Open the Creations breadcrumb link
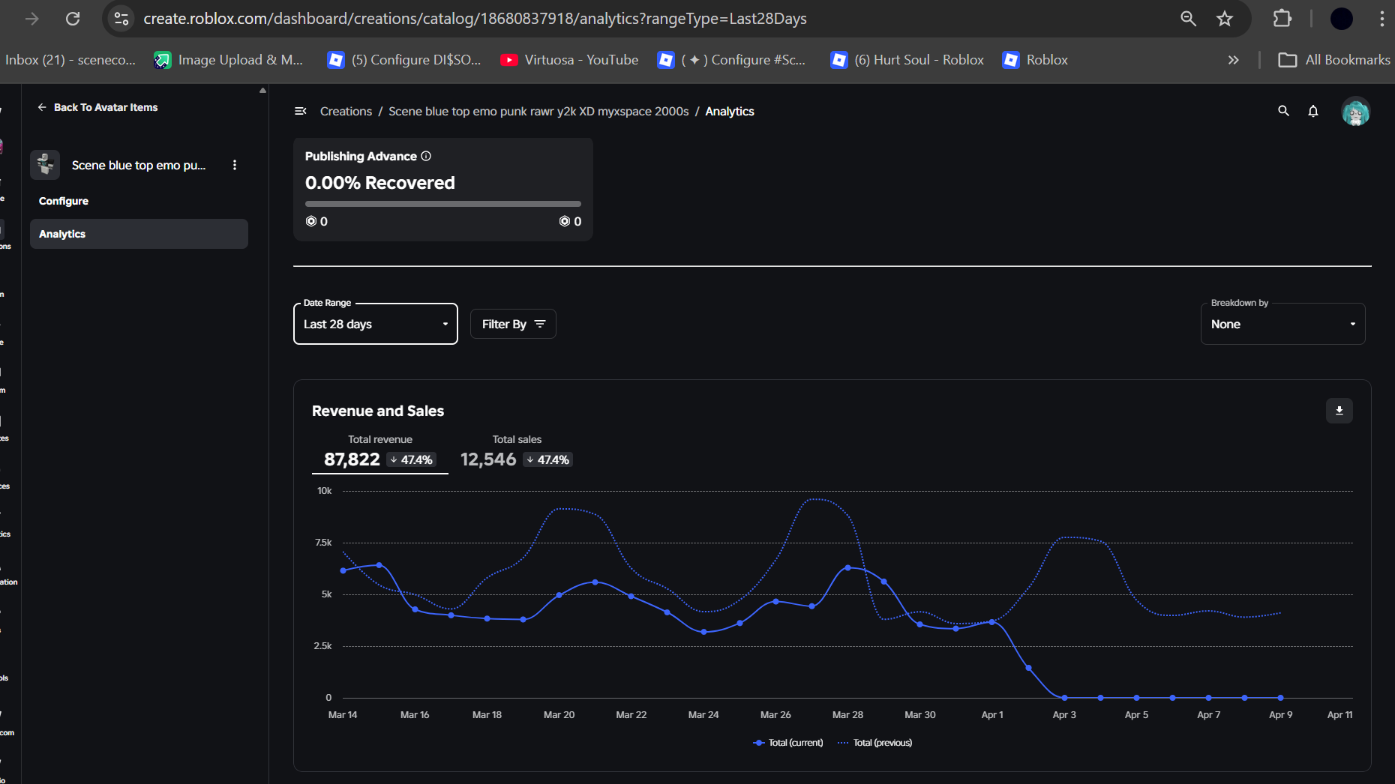Viewport: 1395px width, 784px height. point(346,111)
